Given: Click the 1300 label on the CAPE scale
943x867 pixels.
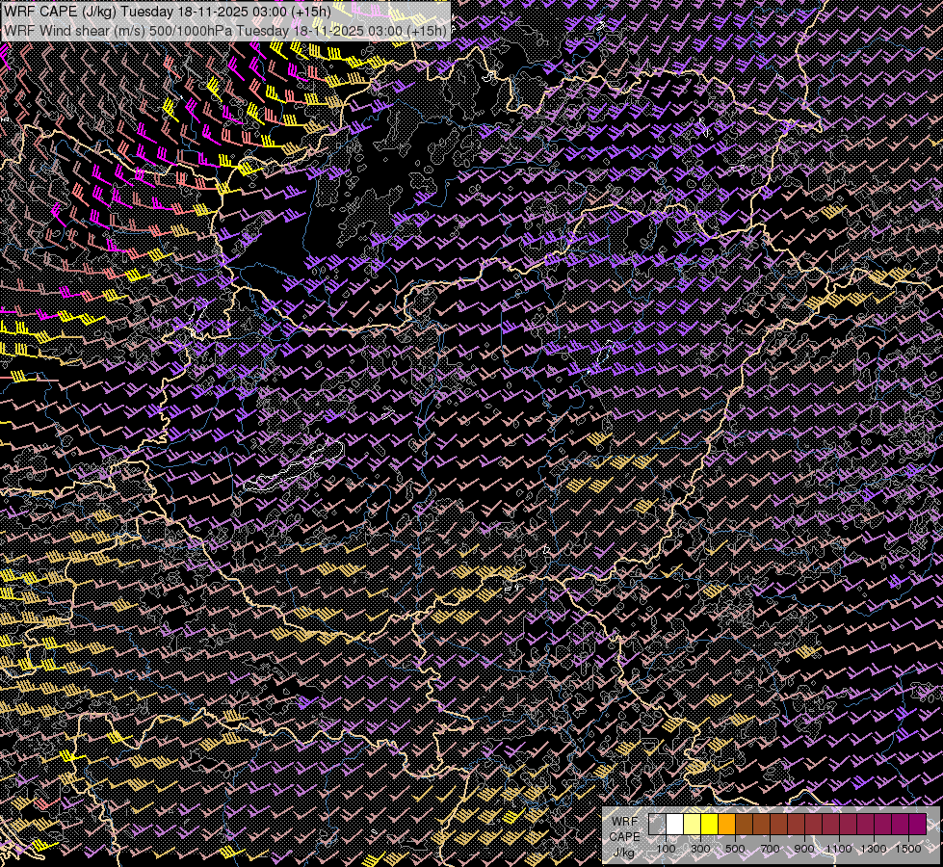Looking at the screenshot, I should tap(874, 849).
